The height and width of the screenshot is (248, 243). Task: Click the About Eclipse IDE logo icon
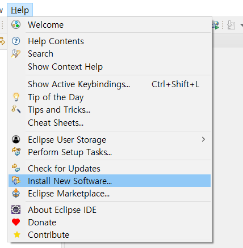pos(16,209)
